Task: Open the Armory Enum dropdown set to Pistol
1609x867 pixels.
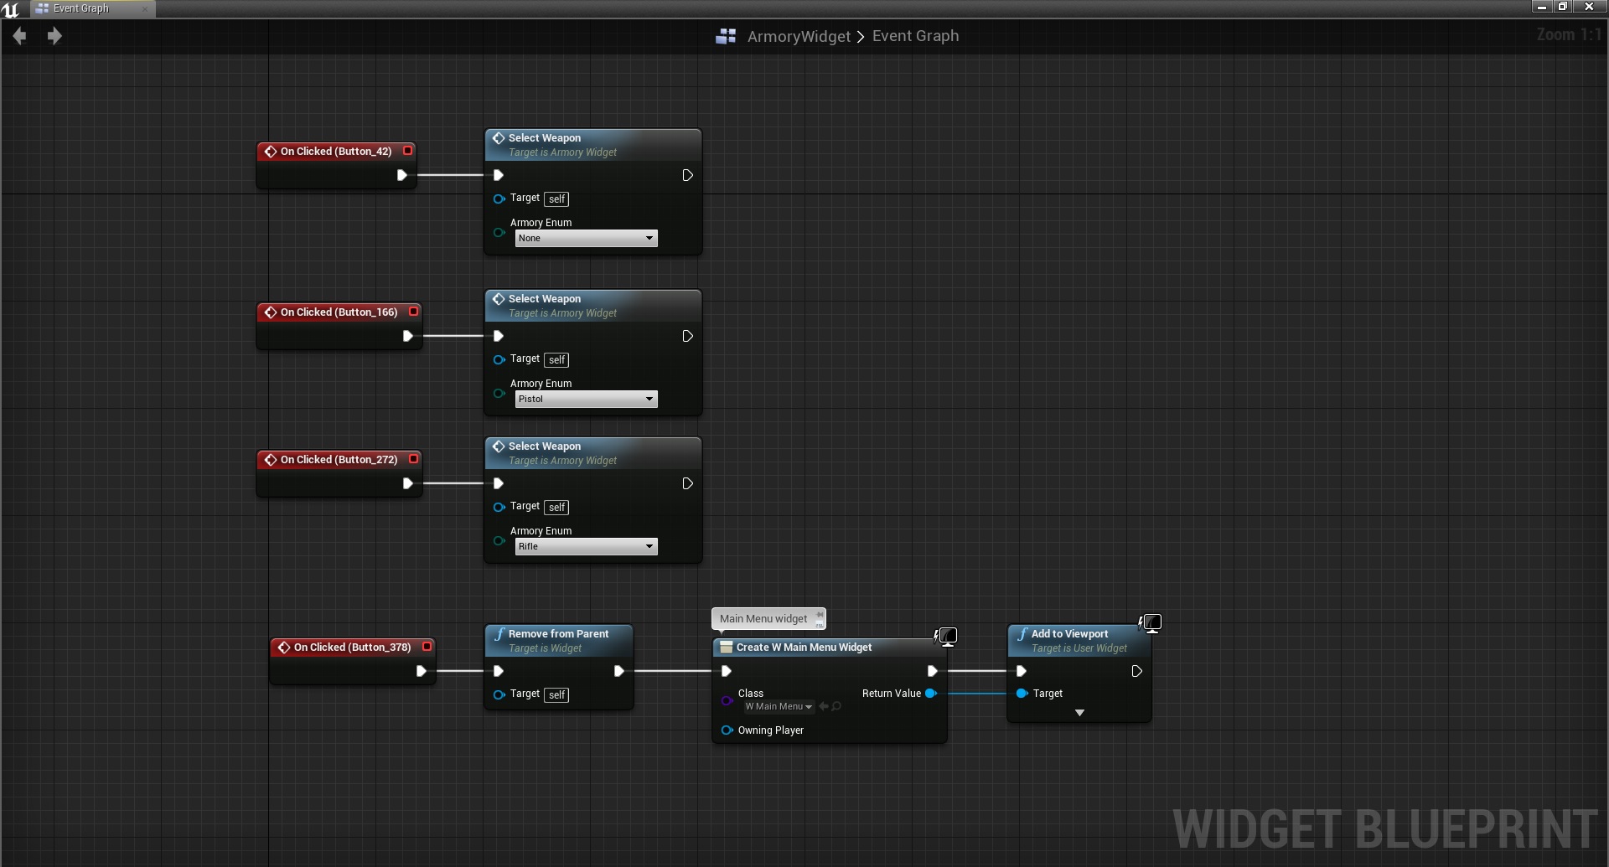Action: [x=586, y=400]
